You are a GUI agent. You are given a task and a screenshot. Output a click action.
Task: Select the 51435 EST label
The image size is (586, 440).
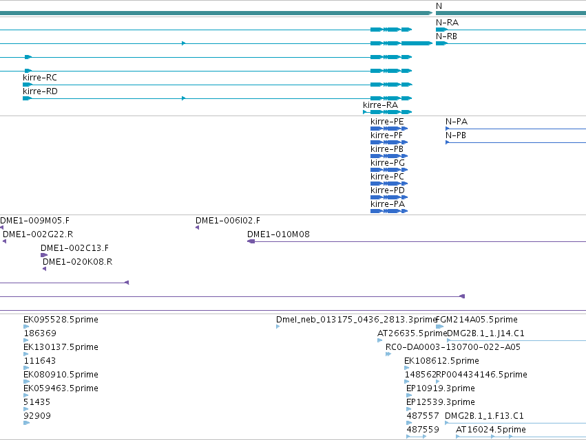click(x=36, y=402)
